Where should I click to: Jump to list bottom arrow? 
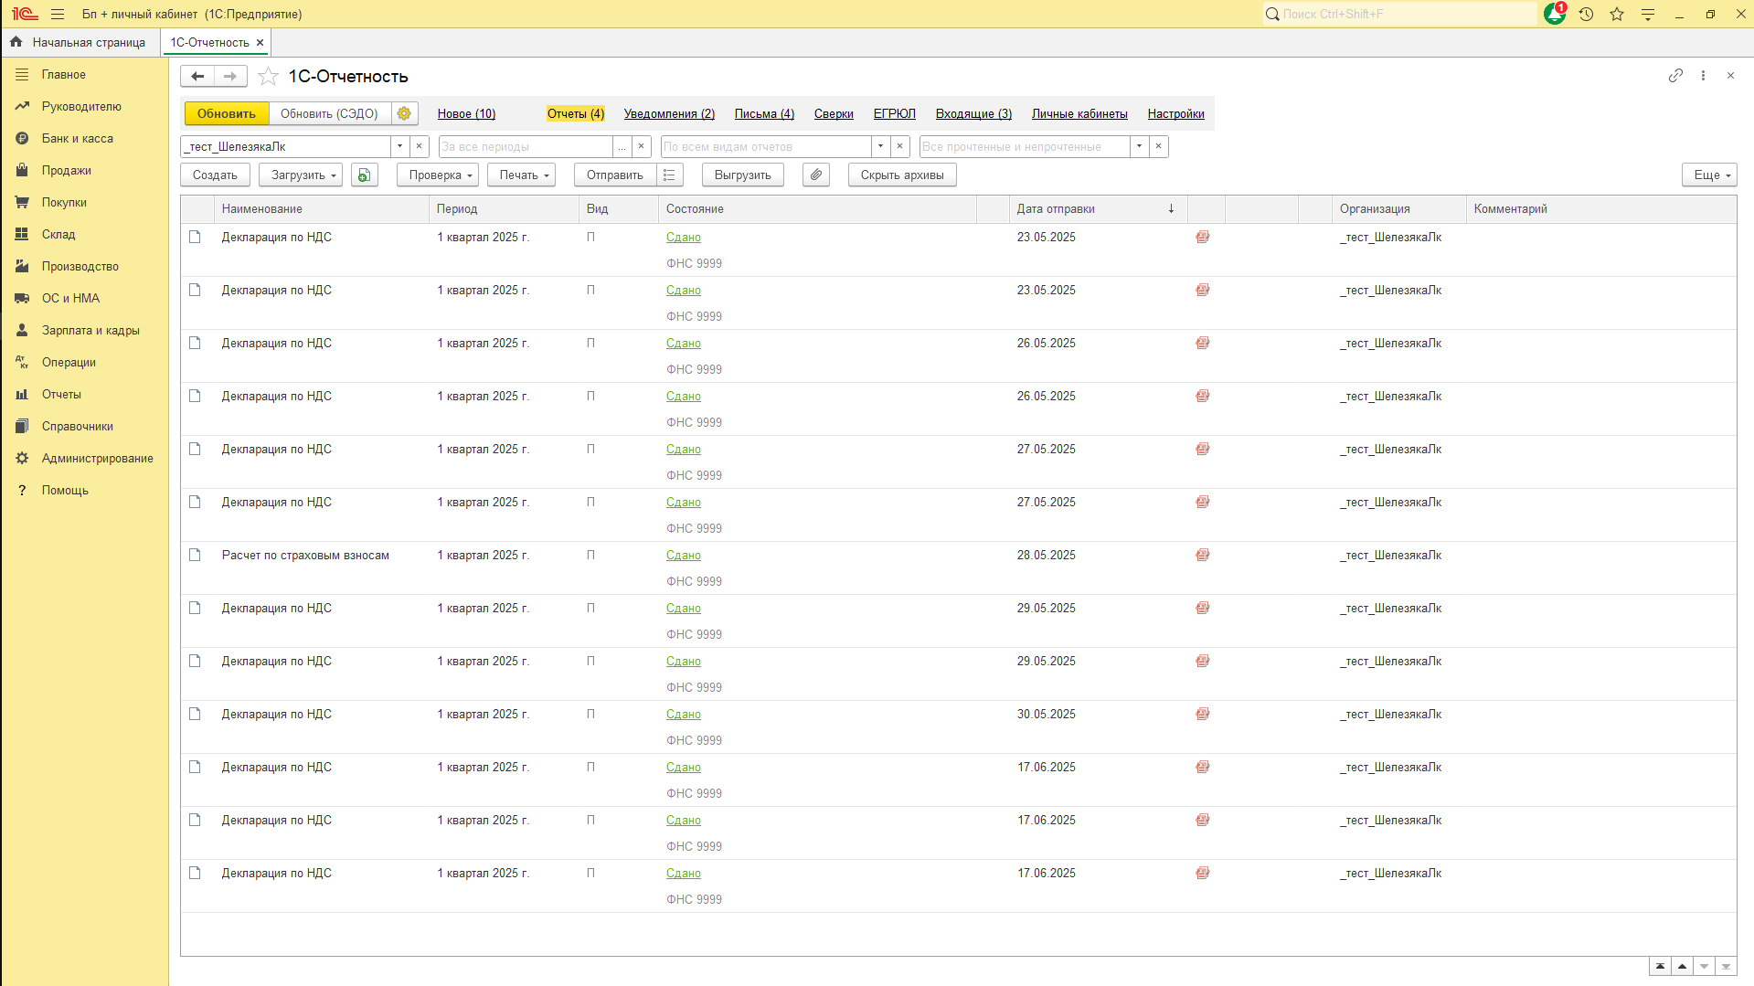1726,966
